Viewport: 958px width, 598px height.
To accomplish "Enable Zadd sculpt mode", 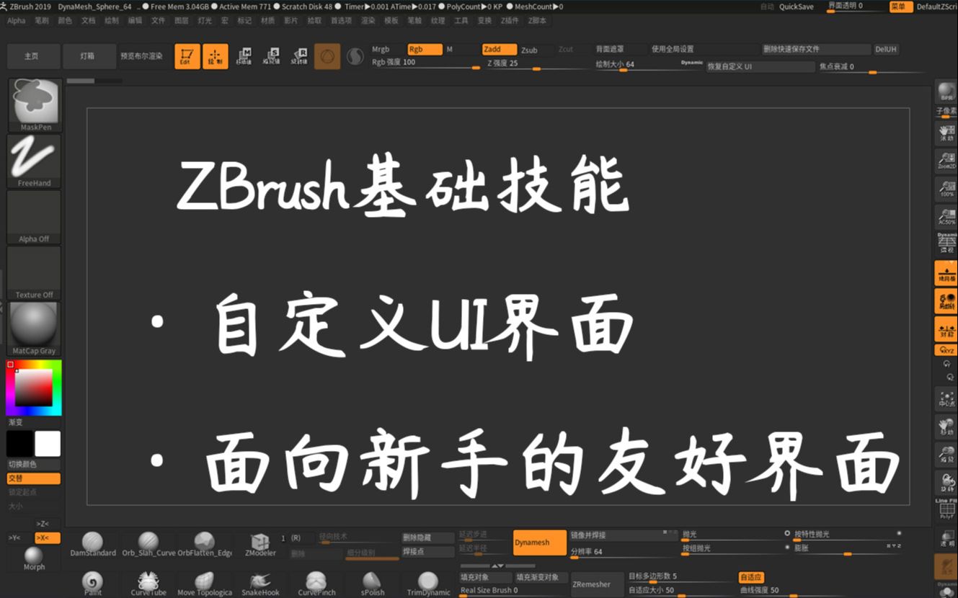I will (x=500, y=50).
